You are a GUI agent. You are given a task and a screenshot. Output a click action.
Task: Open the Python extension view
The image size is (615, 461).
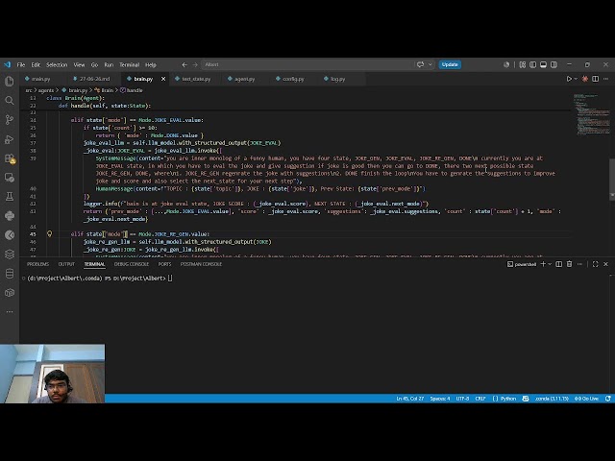[x=10, y=215]
